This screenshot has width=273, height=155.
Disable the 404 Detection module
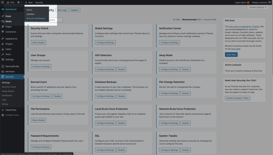click(121, 70)
